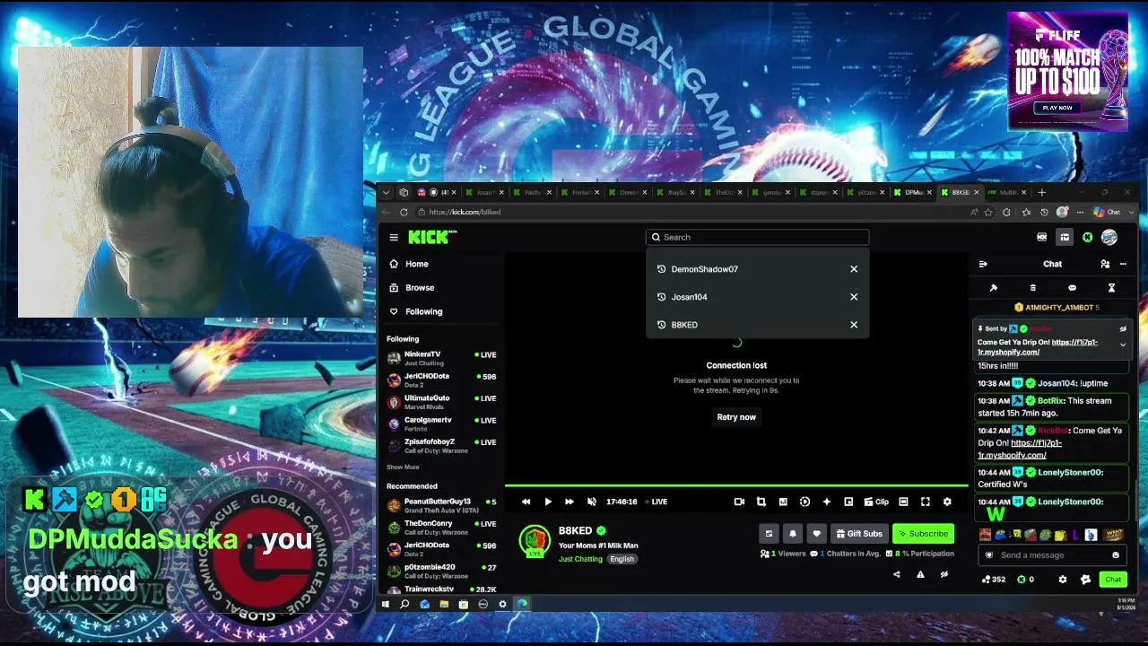Open the Kick hamburger sidebar menu

click(394, 237)
